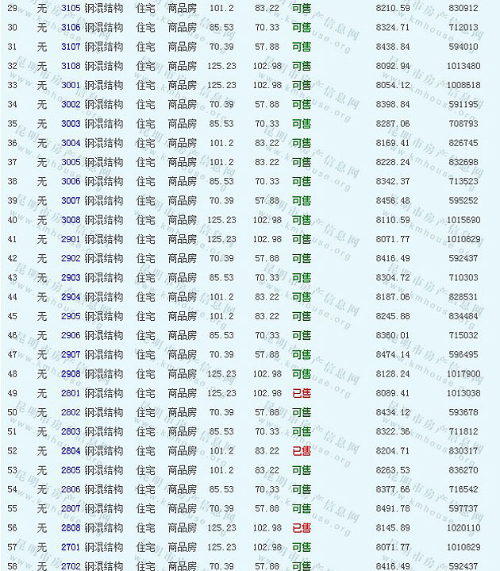Open sold room 2801 link
This screenshot has height=571, width=500.
pos(71,393)
